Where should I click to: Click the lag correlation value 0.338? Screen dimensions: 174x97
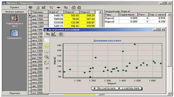[162, 21]
